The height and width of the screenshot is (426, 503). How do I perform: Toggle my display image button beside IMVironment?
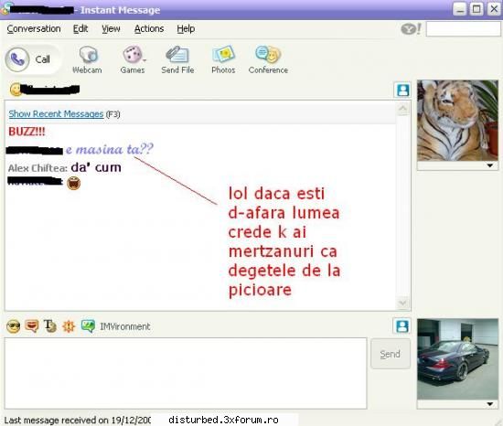click(402, 326)
